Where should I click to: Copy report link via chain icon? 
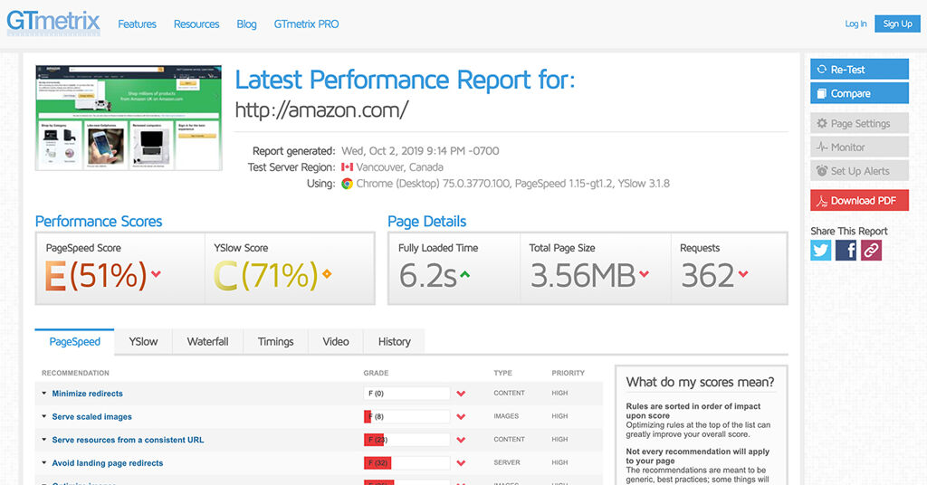pyautogui.click(x=871, y=251)
